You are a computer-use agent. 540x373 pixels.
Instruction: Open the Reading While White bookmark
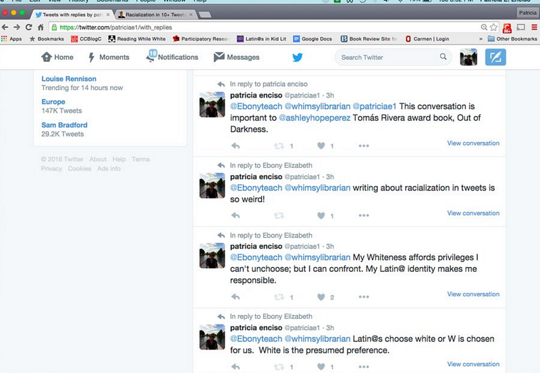tap(137, 39)
